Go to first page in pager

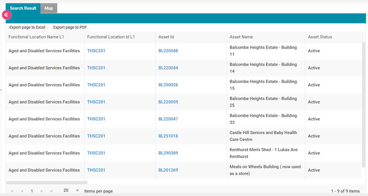tap(12, 191)
